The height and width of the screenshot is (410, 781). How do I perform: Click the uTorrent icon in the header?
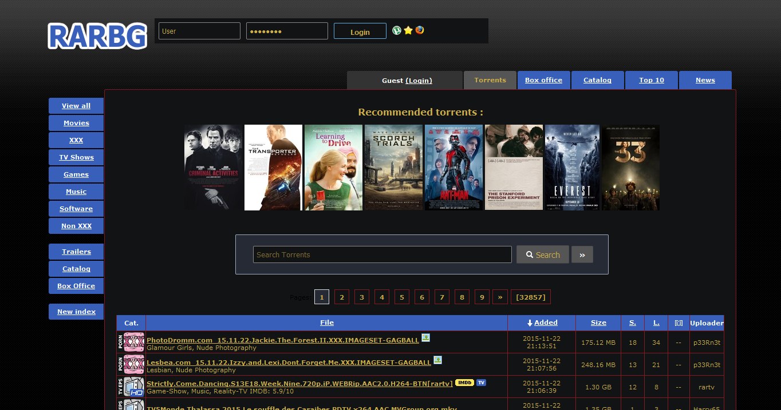397,30
